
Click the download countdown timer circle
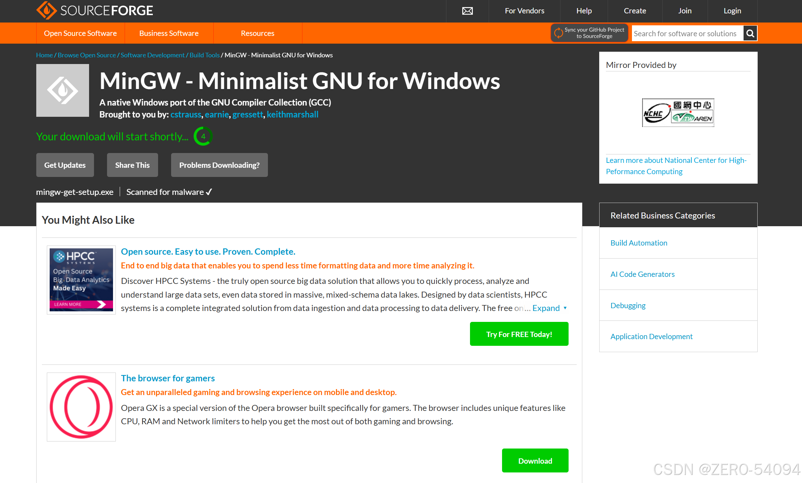pyautogui.click(x=203, y=136)
